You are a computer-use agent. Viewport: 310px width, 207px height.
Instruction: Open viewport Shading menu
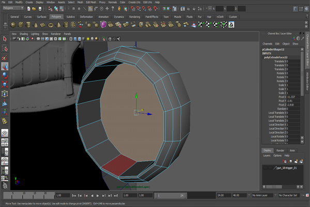pyautogui.click(x=24, y=34)
